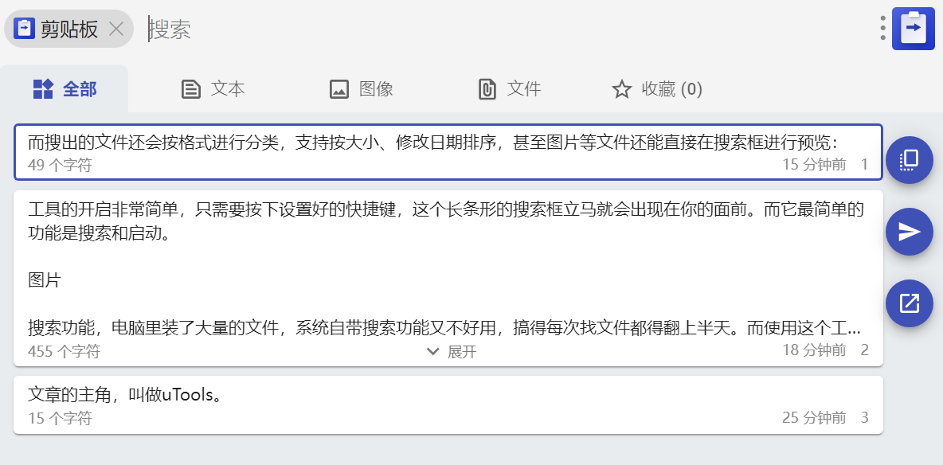Image resolution: width=943 pixels, height=465 pixels.
Task: Click the star icon on the 收藏 tab
Action: pos(621,90)
